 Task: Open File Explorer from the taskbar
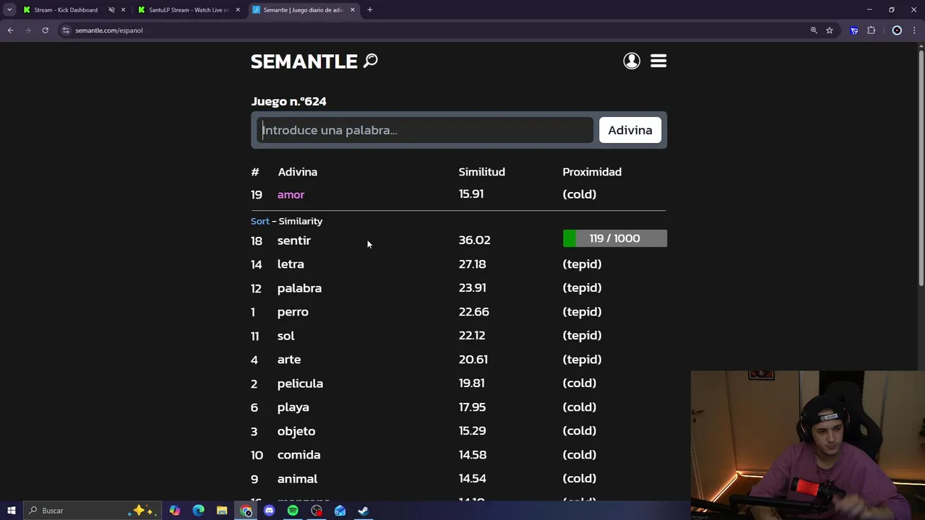(222, 511)
